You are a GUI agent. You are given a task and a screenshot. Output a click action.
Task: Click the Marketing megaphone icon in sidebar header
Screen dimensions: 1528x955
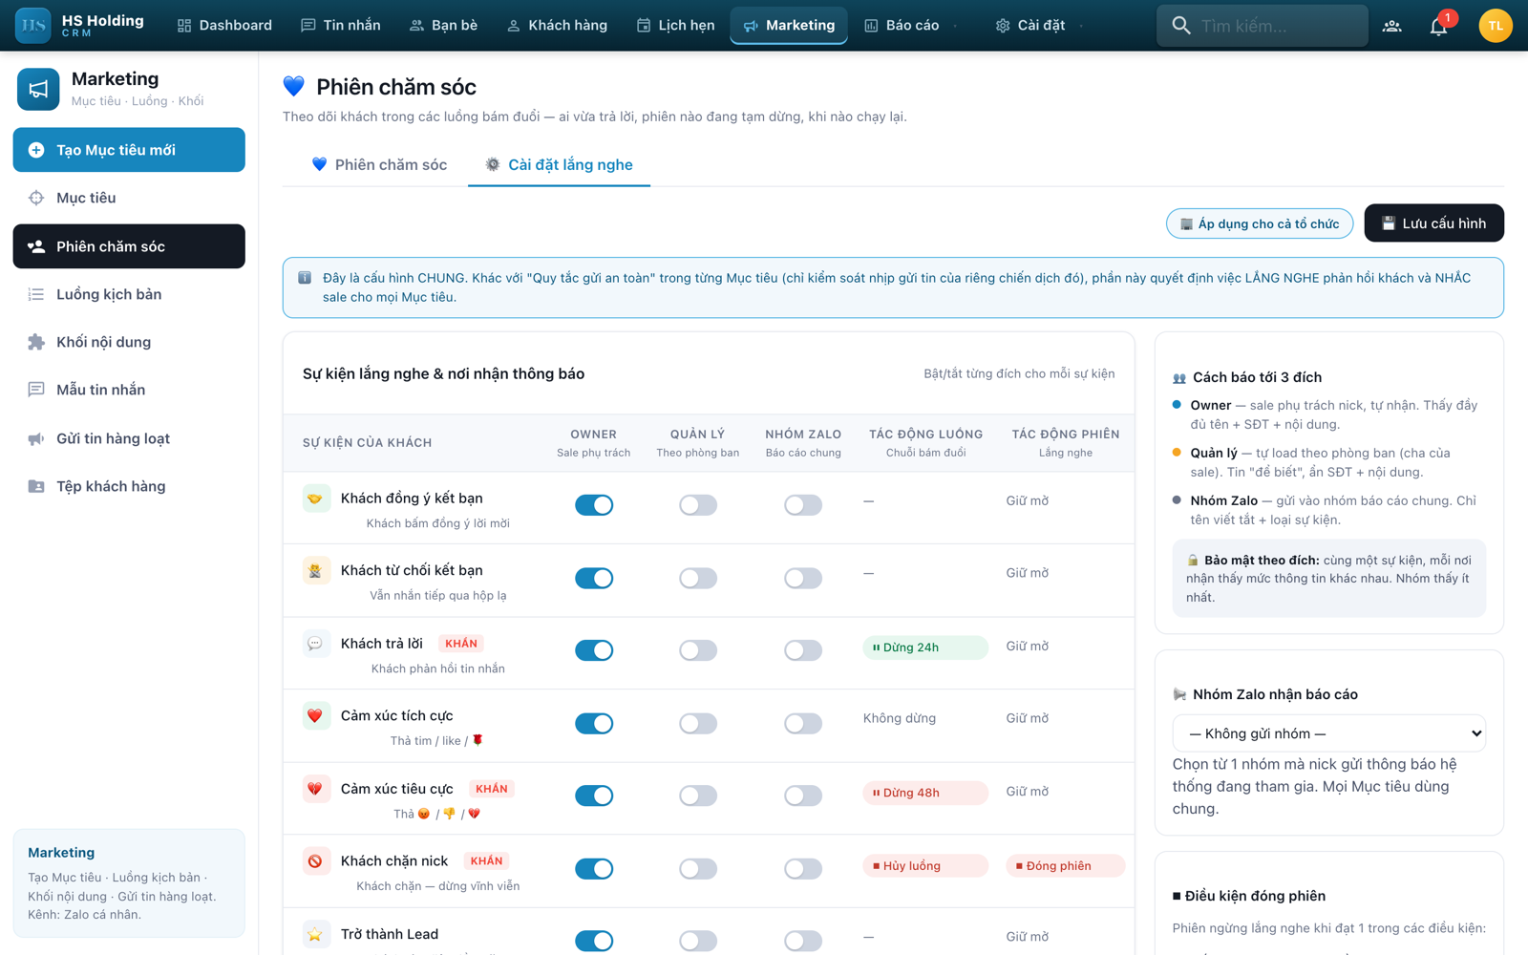click(x=38, y=89)
